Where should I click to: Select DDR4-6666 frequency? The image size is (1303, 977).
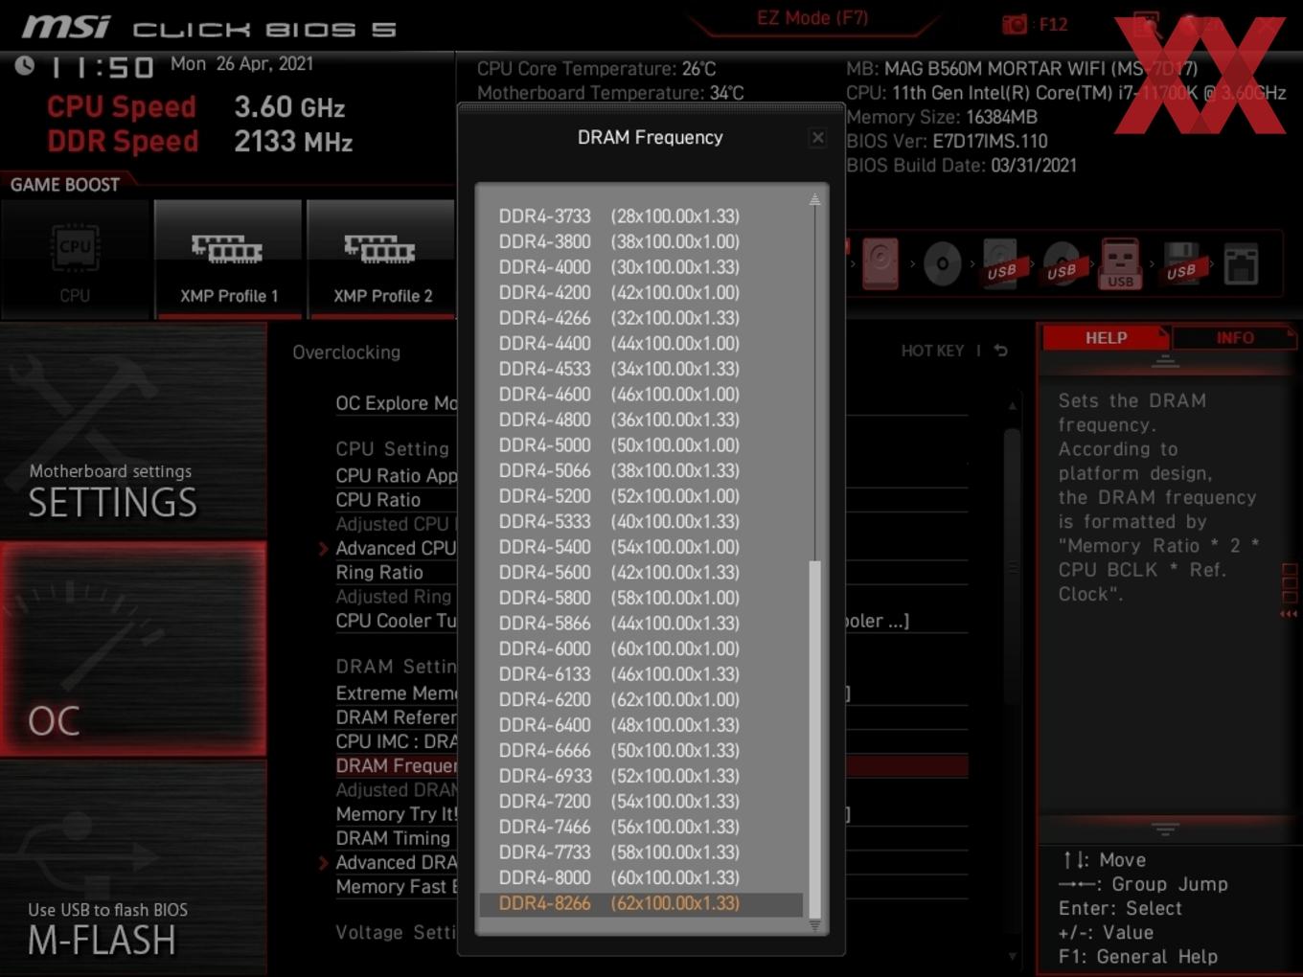click(x=641, y=751)
